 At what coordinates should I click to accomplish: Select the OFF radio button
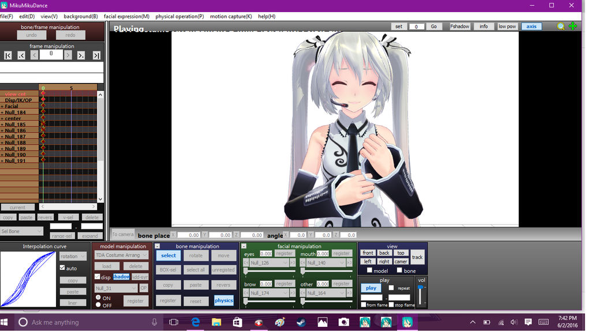point(98,305)
